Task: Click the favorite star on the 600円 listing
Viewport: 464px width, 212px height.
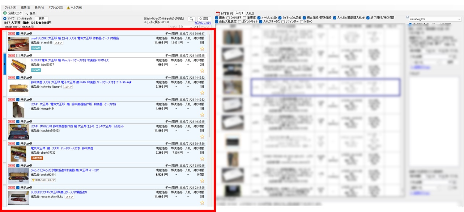Action: (x=202, y=71)
